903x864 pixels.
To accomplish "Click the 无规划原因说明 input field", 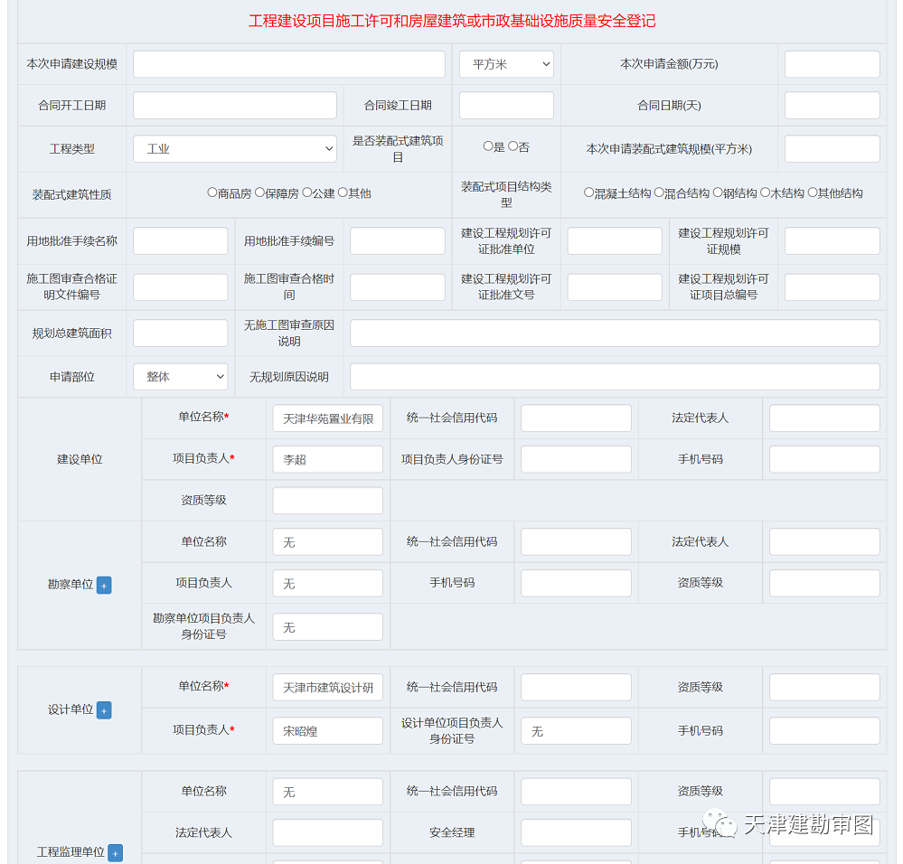I will tap(615, 377).
